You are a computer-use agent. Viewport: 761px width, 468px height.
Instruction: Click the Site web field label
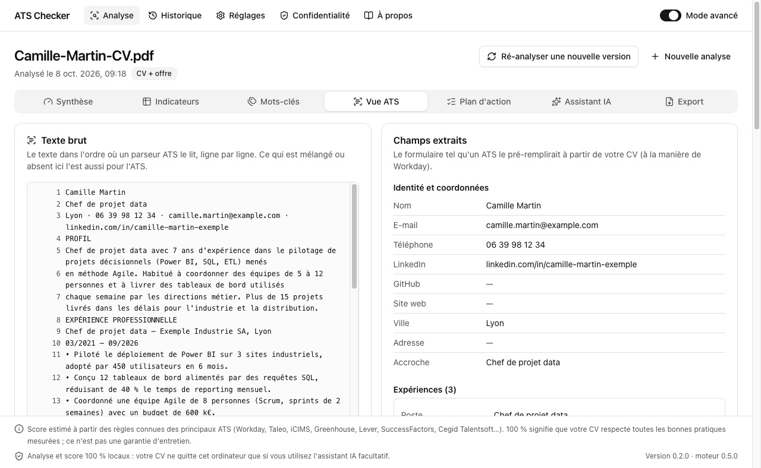click(x=410, y=303)
